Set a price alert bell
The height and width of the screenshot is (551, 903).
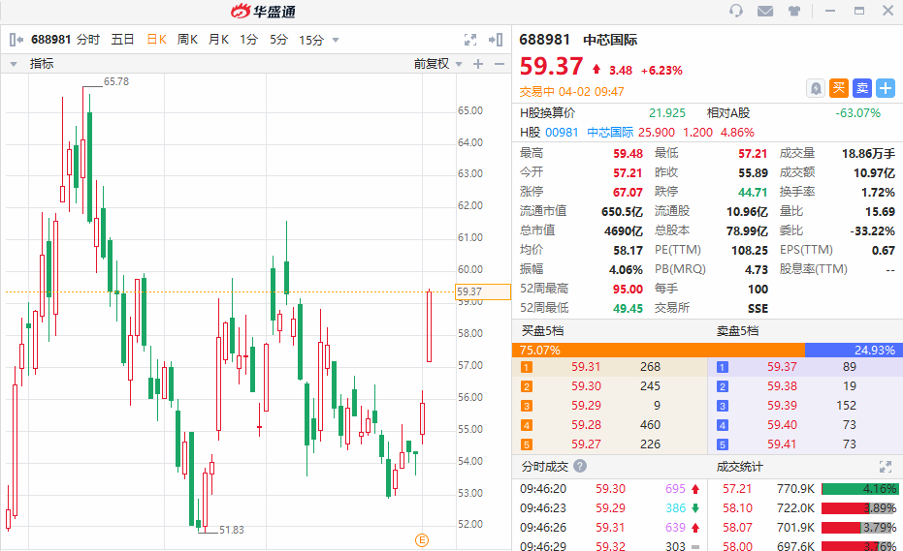pos(816,88)
